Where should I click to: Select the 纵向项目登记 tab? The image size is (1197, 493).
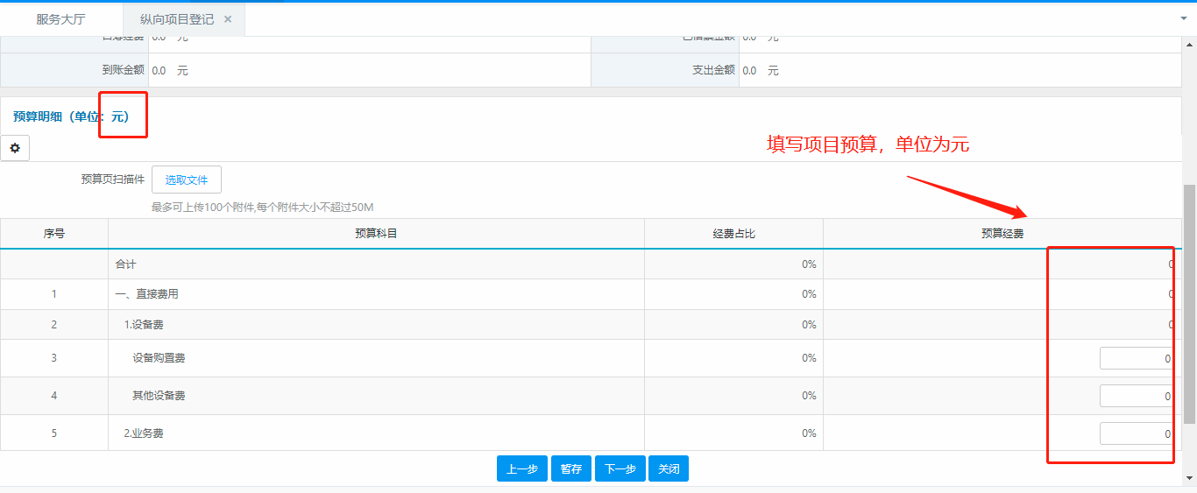click(176, 19)
